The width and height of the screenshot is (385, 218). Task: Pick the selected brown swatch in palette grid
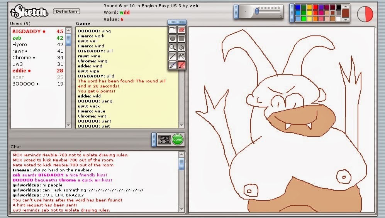[333, 13]
